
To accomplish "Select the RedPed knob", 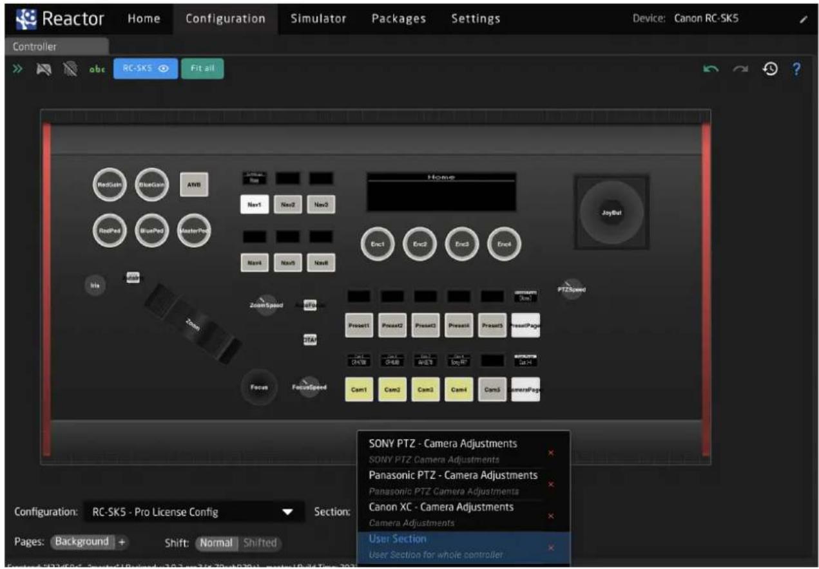I will pyautogui.click(x=111, y=230).
